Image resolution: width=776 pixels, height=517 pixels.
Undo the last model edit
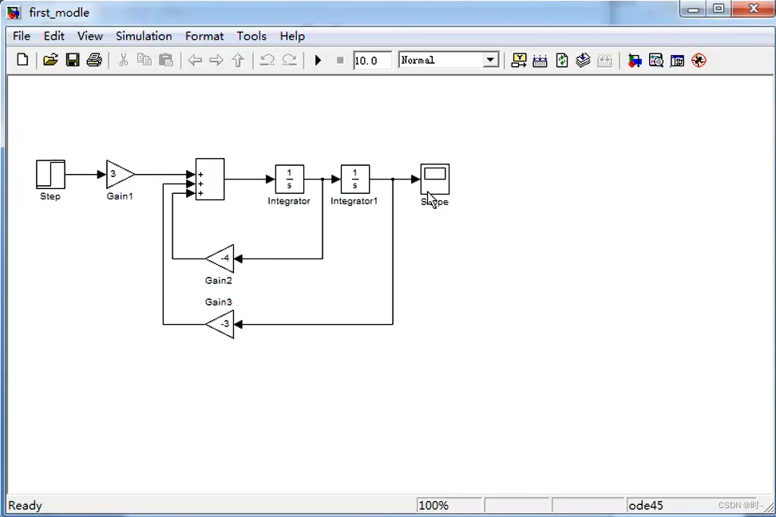pyautogui.click(x=267, y=60)
